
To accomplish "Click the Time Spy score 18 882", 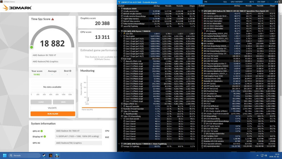I will point(52,43).
